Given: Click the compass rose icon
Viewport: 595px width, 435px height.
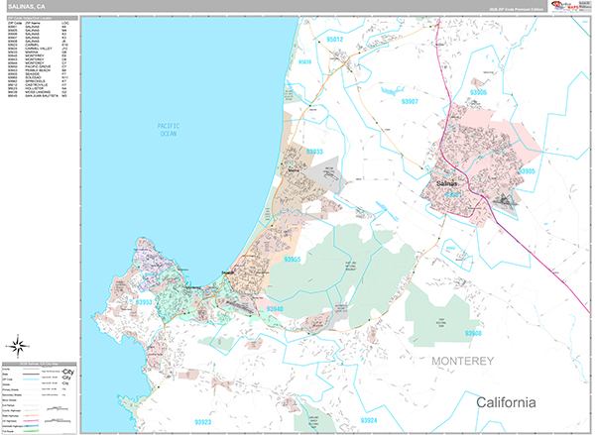Looking at the screenshot, I should point(20,346).
